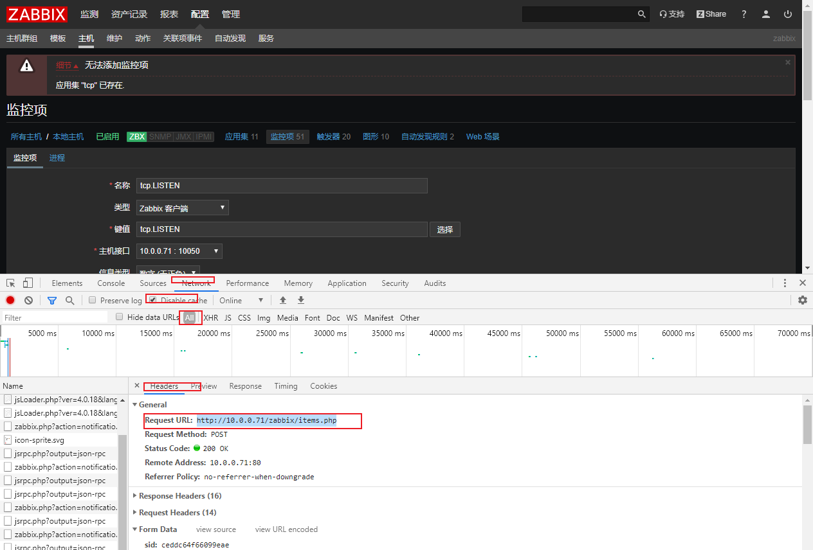Go to 模板 submenu
813x550 pixels.
(58, 39)
